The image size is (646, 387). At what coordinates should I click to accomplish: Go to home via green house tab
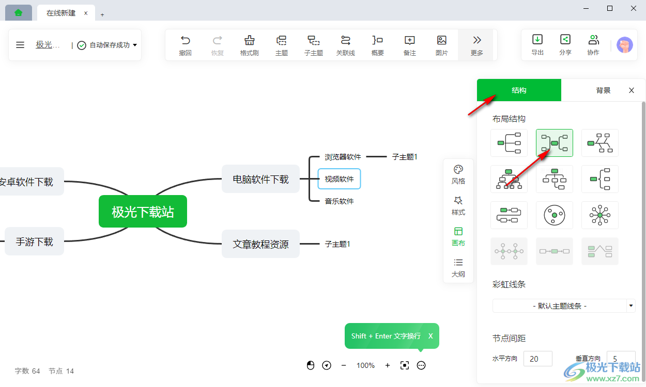tap(19, 13)
